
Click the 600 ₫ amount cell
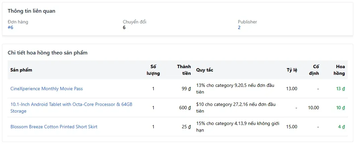click(185, 108)
